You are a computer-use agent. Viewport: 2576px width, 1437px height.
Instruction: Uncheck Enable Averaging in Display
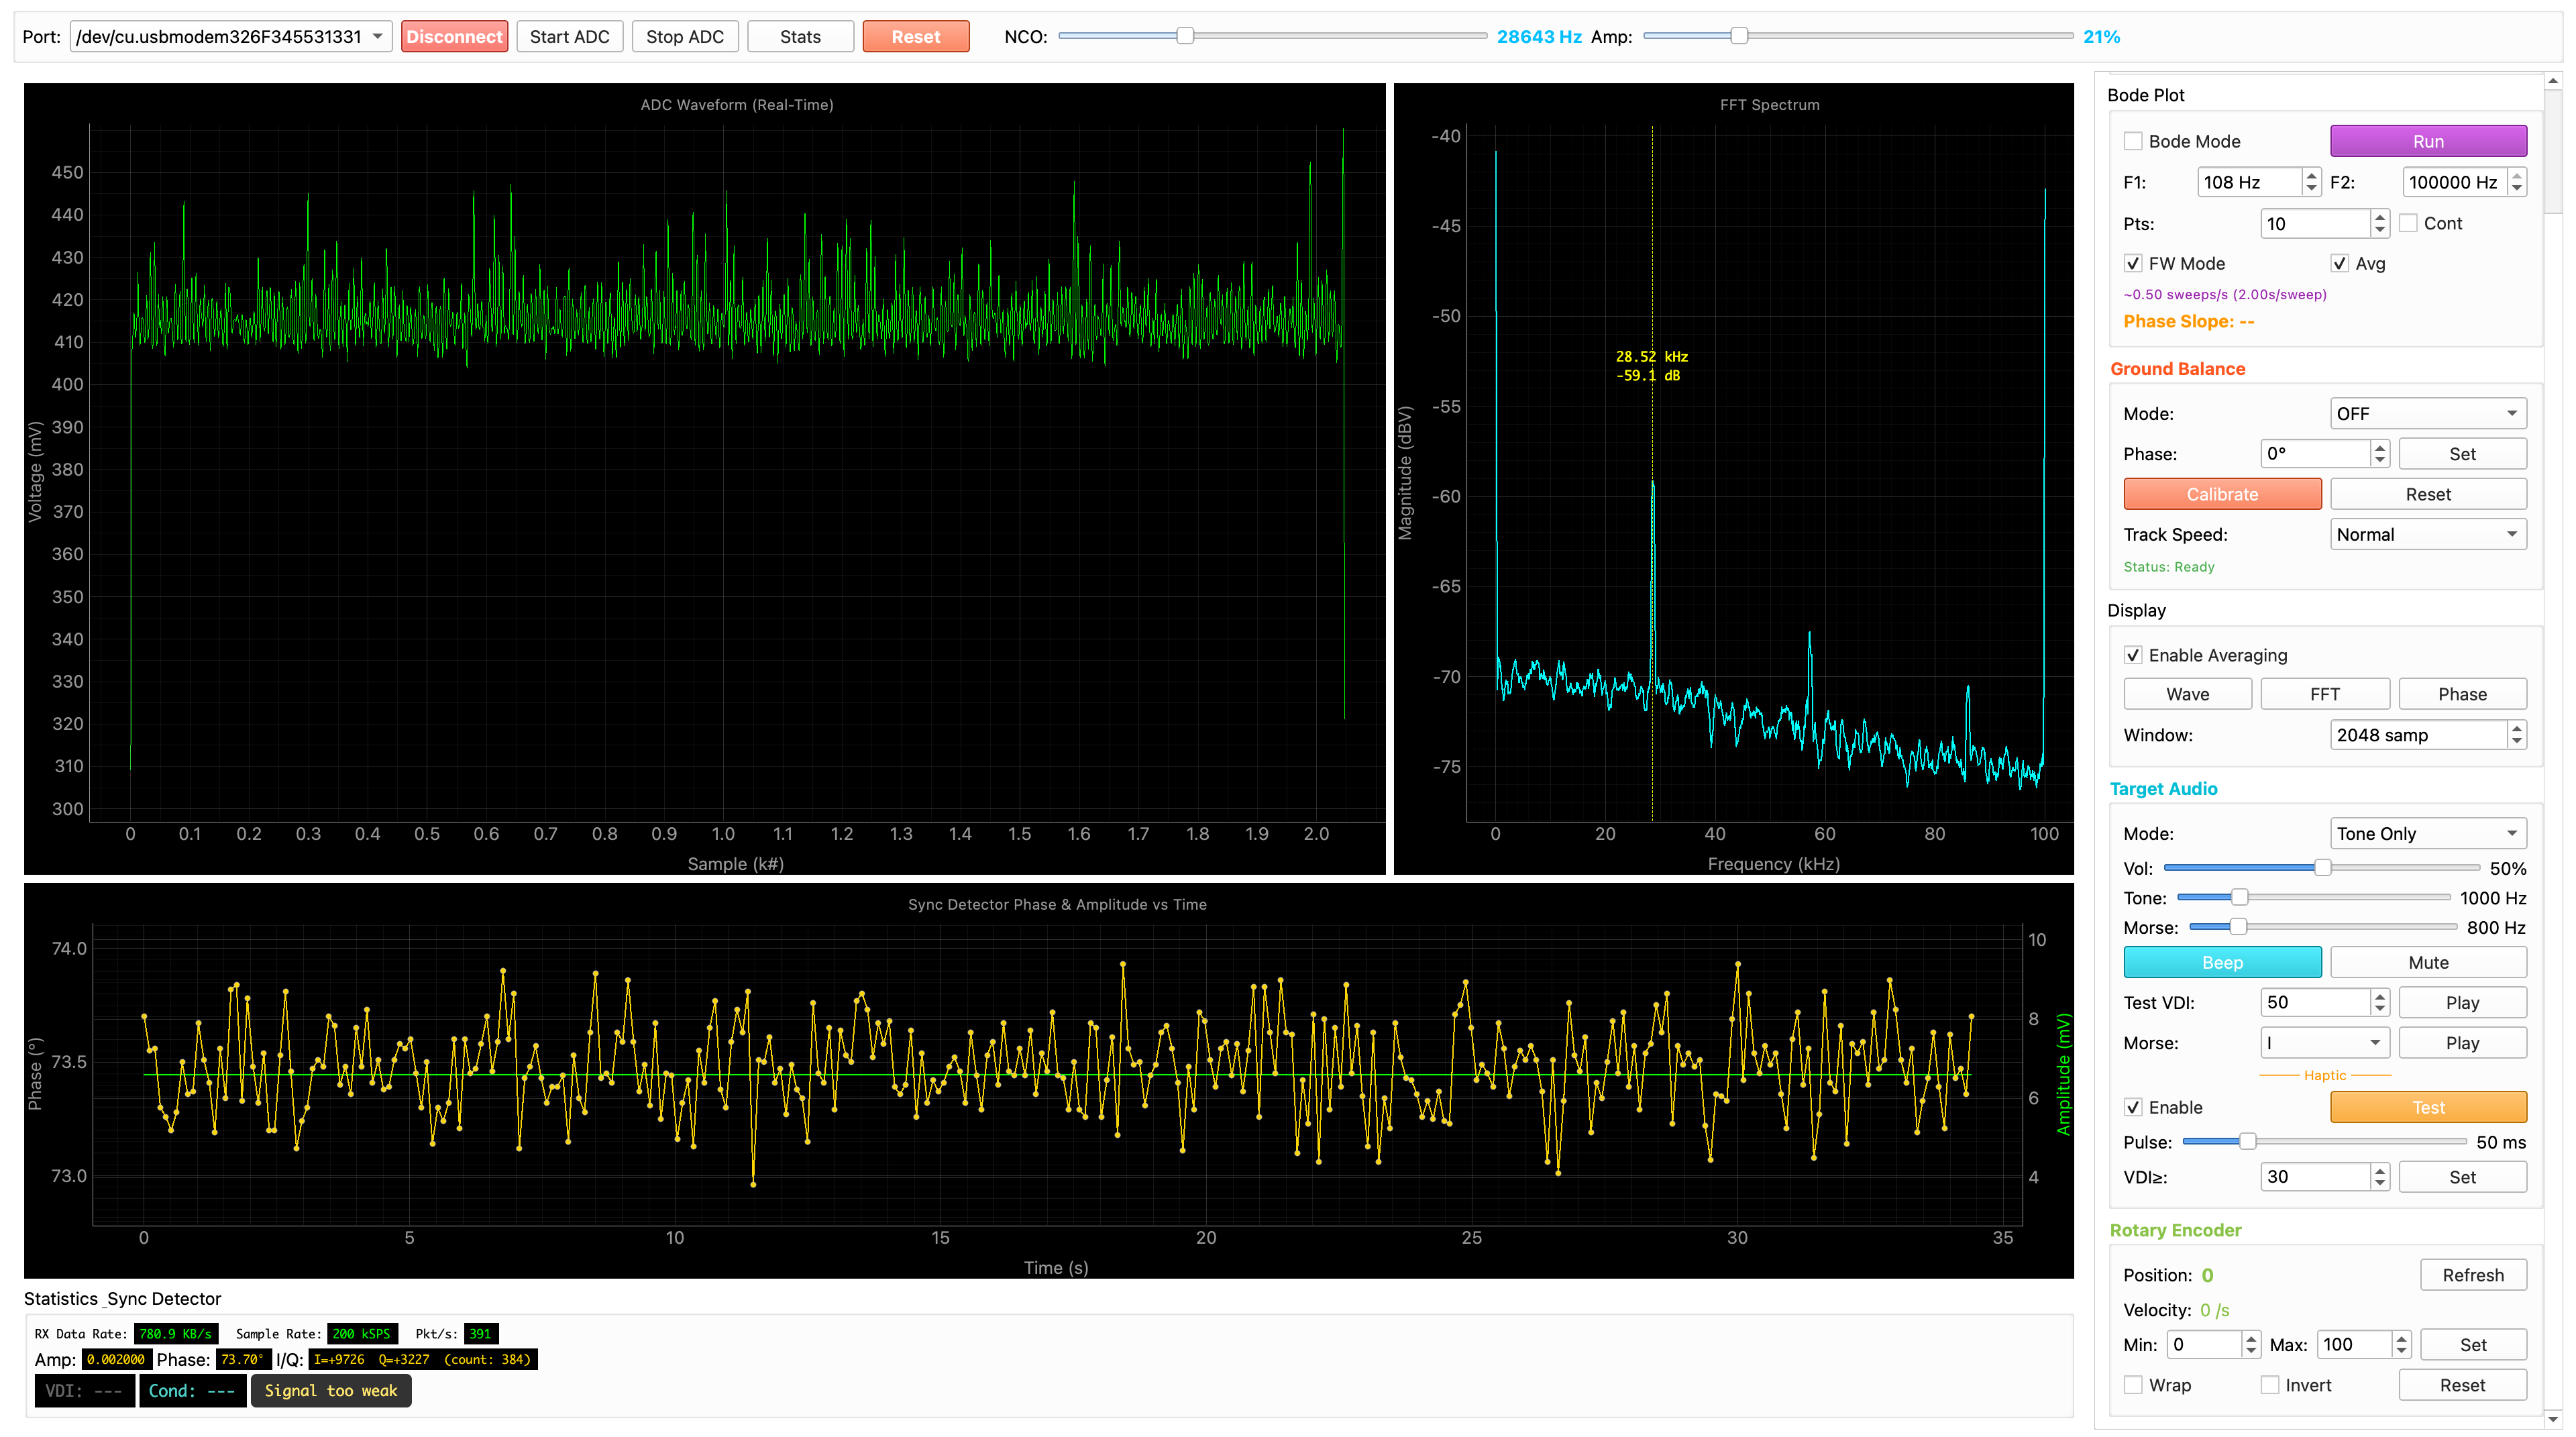[2133, 655]
